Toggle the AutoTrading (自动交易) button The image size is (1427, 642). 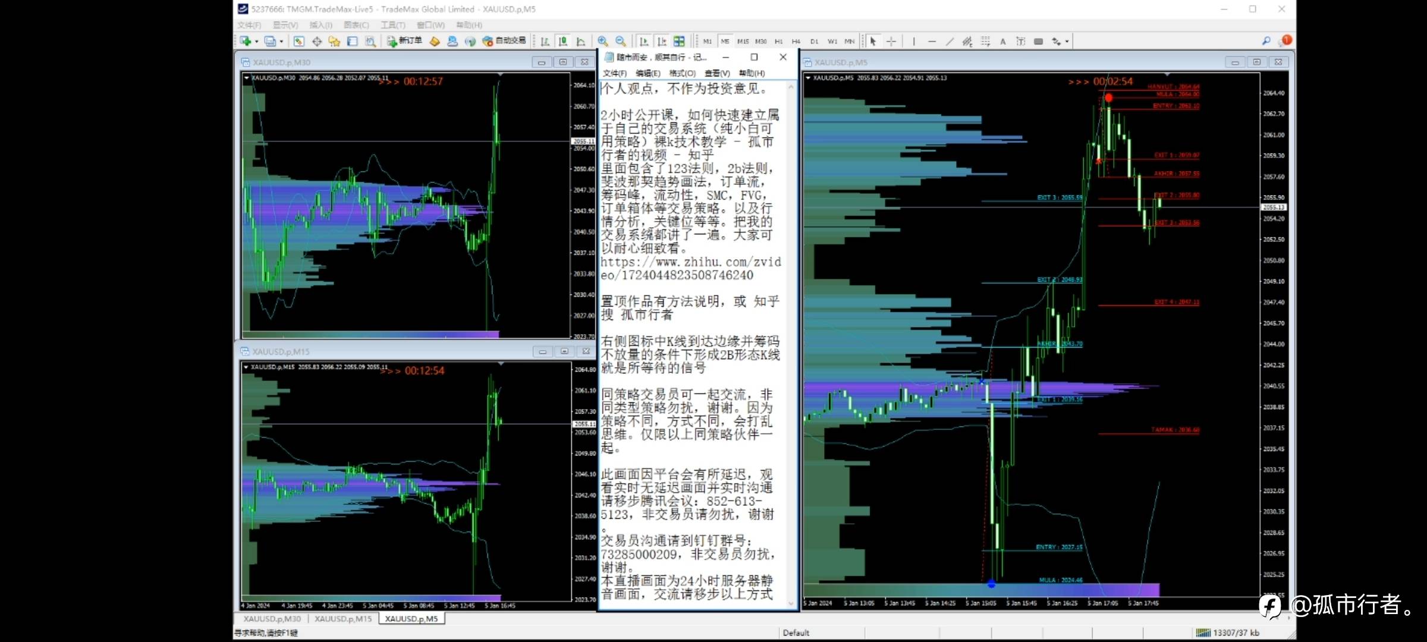(x=504, y=41)
